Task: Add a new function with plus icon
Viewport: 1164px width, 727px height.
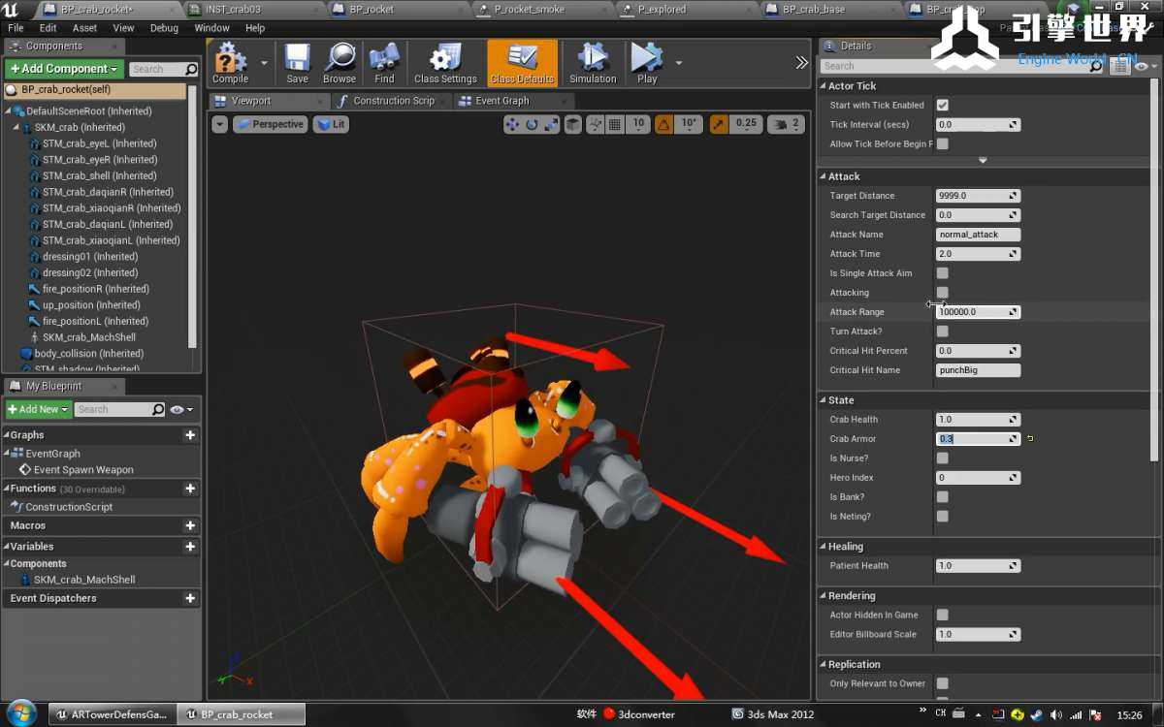Action: click(x=190, y=489)
